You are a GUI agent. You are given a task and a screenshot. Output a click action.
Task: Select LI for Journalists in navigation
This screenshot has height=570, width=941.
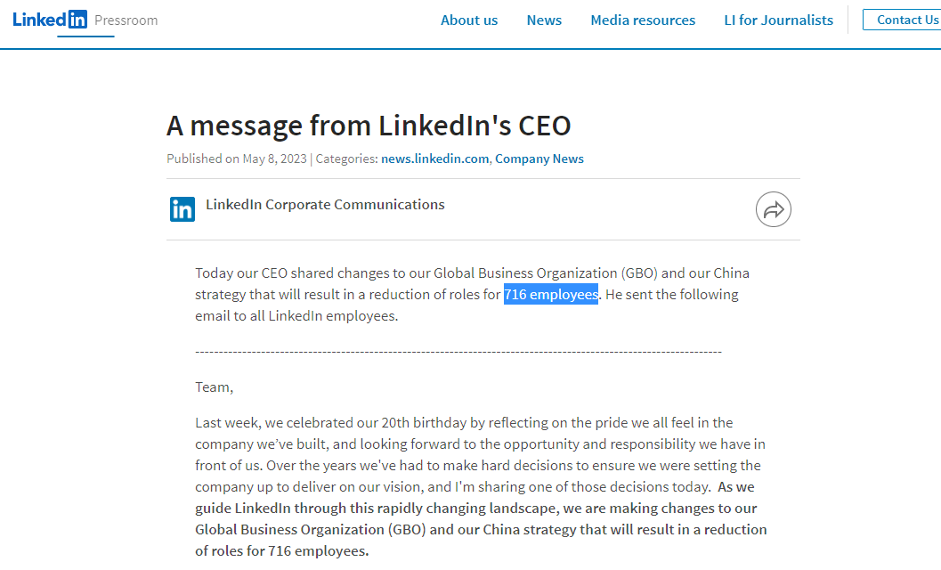pyautogui.click(x=779, y=20)
